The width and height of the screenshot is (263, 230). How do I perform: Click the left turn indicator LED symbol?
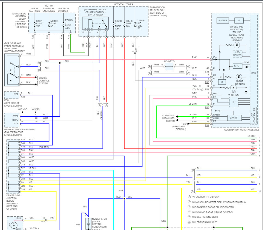[x=233, y=87]
